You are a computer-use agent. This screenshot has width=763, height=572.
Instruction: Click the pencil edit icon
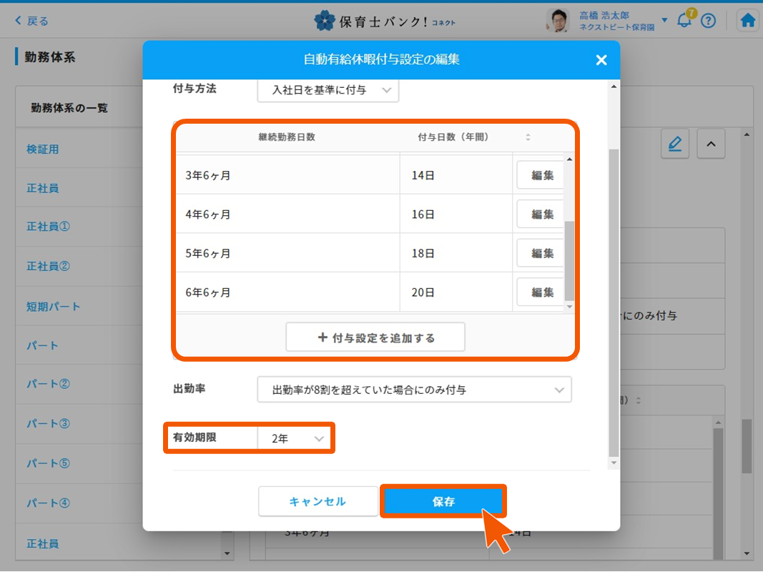click(674, 144)
